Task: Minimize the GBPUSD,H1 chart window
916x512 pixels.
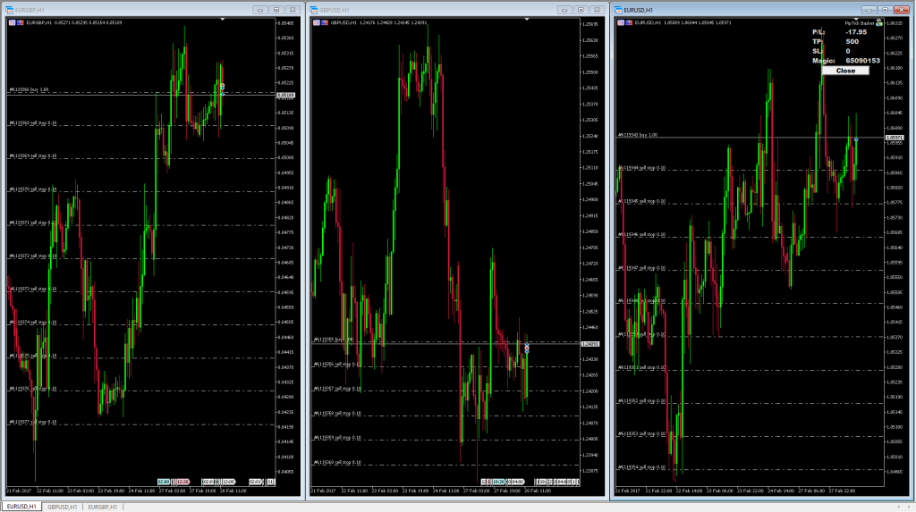Action: click(x=564, y=10)
